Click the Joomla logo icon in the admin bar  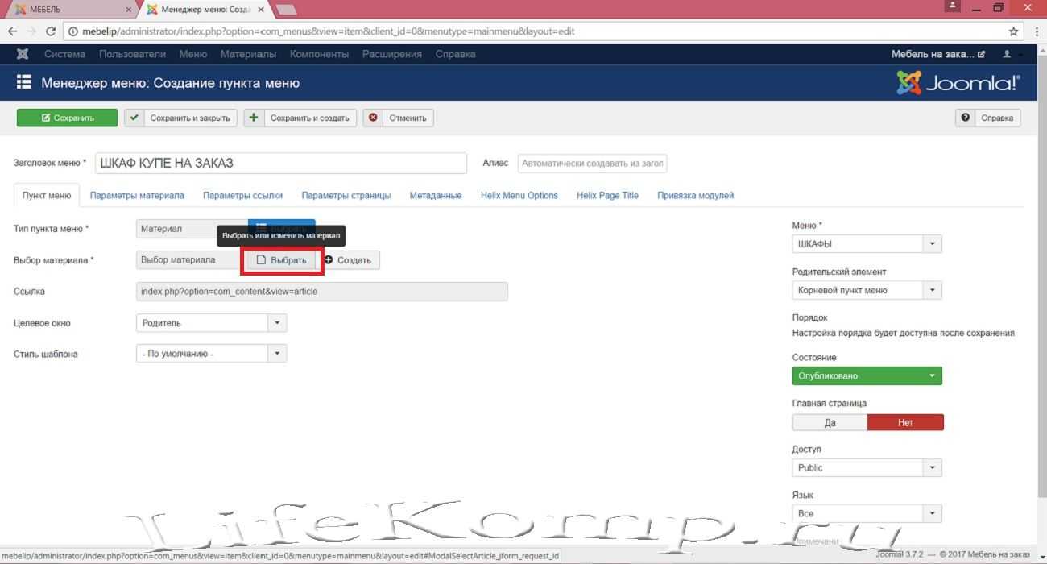pyautogui.click(x=23, y=54)
